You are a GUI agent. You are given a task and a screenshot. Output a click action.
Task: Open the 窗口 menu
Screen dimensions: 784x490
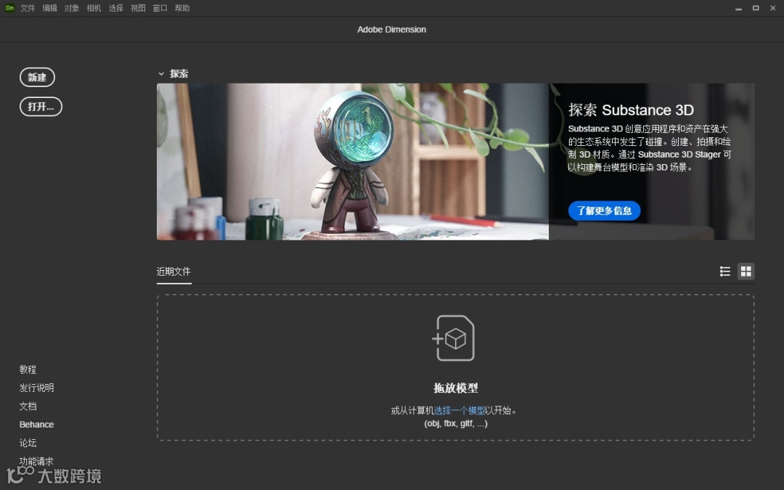point(160,8)
